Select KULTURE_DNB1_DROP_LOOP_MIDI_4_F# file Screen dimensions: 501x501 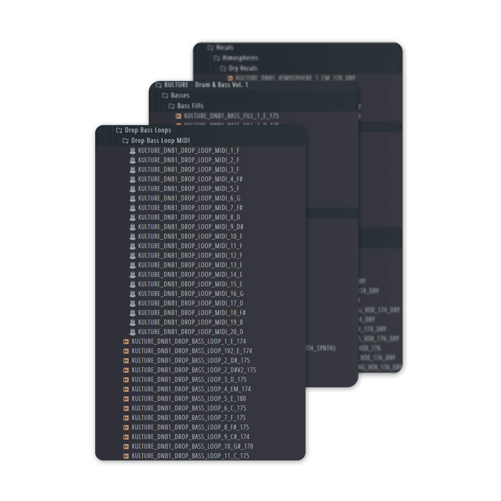click(190, 179)
